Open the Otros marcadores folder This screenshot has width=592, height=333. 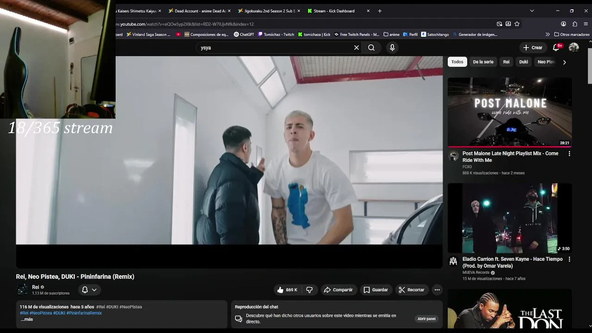tap(572, 35)
